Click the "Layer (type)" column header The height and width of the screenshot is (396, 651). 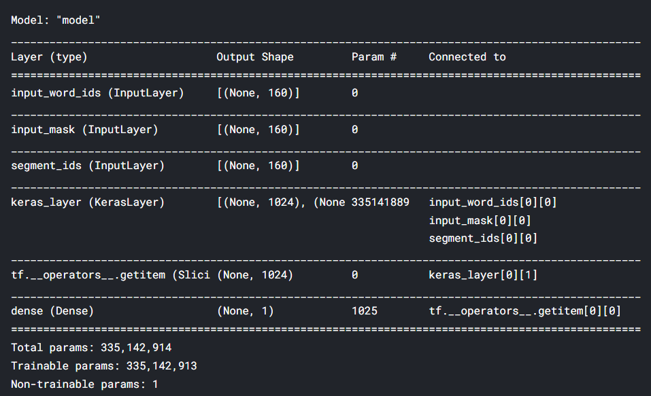49,57
